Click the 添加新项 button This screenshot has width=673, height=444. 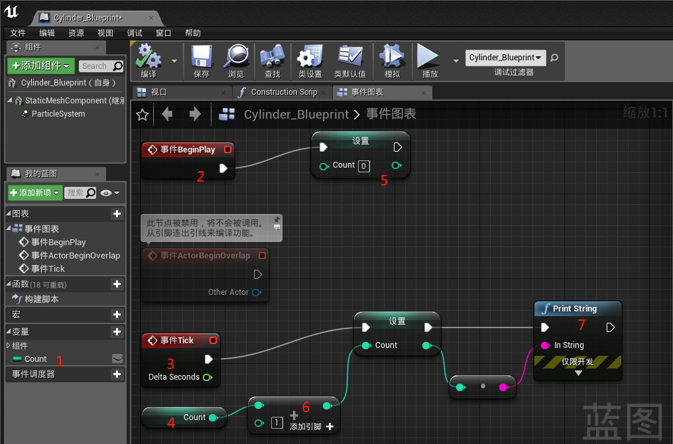[35, 193]
